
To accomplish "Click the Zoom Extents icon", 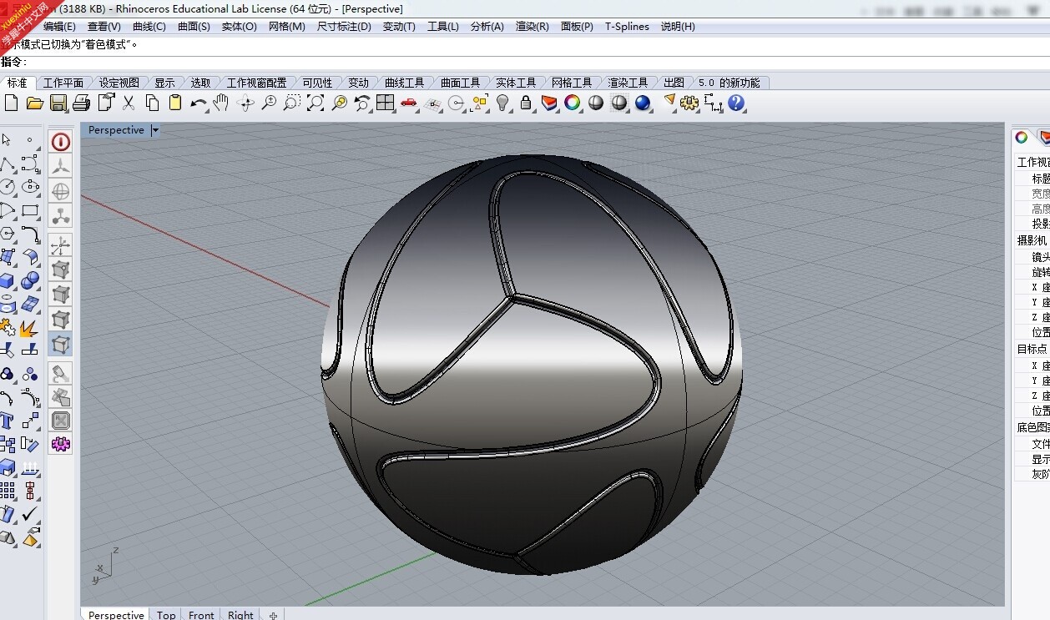I will pos(316,103).
